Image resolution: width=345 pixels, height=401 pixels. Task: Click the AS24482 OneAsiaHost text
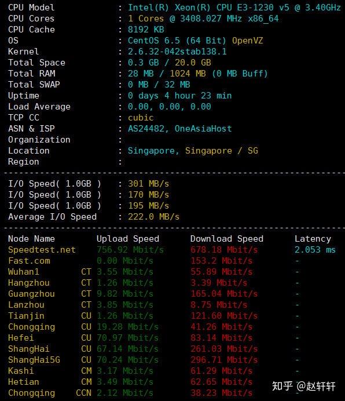(x=179, y=129)
